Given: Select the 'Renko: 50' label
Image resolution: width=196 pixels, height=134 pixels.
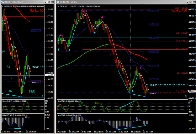Looking at the screenshot, I should pos(37,10).
